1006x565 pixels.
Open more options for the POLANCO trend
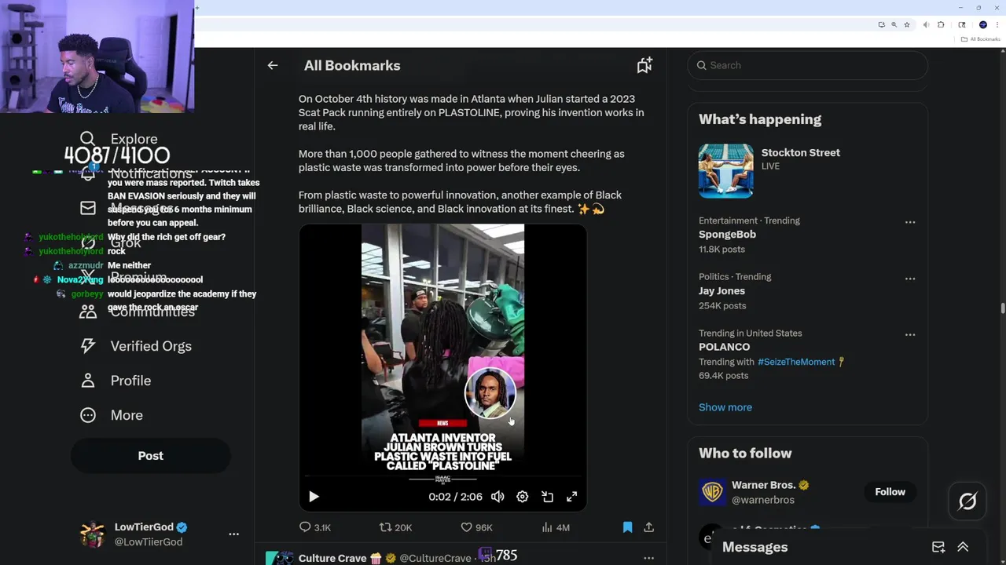coord(910,335)
